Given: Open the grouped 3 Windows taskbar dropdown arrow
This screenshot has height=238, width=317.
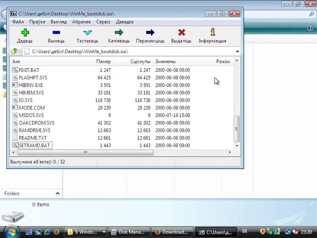Looking at the screenshot, I should click(x=104, y=232).
